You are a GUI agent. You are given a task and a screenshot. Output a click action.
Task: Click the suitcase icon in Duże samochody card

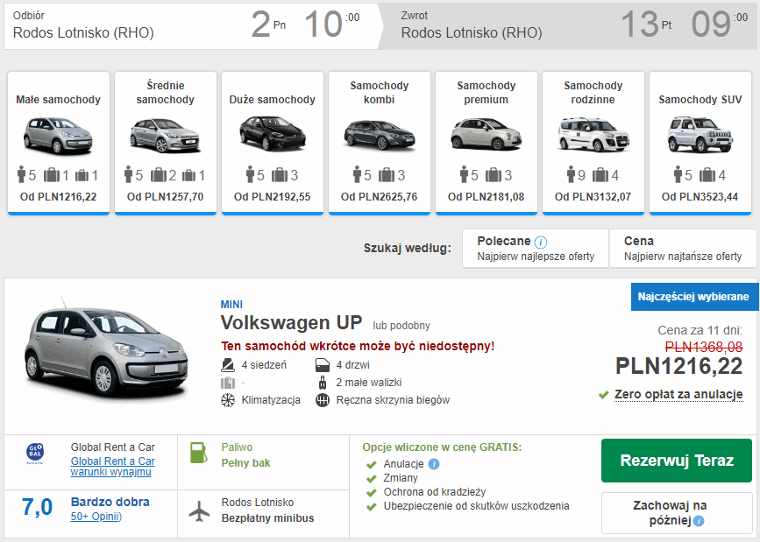[280, 175]
